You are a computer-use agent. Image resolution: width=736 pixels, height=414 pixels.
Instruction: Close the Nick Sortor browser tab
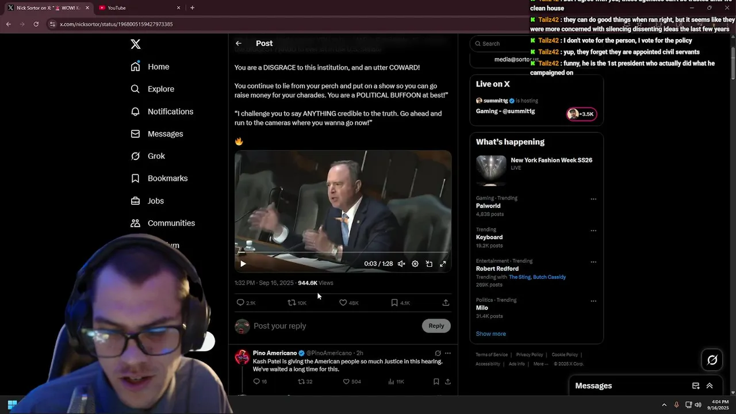click(x=87, y=8)
